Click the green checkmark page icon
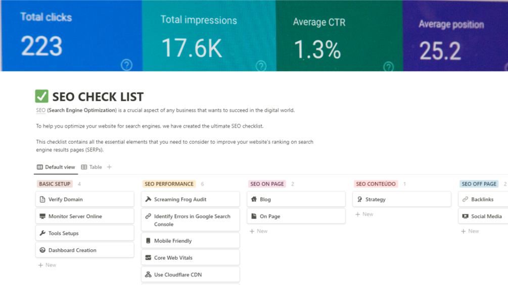This screenshot has height=285, width=508. click(x=42, y=96)
